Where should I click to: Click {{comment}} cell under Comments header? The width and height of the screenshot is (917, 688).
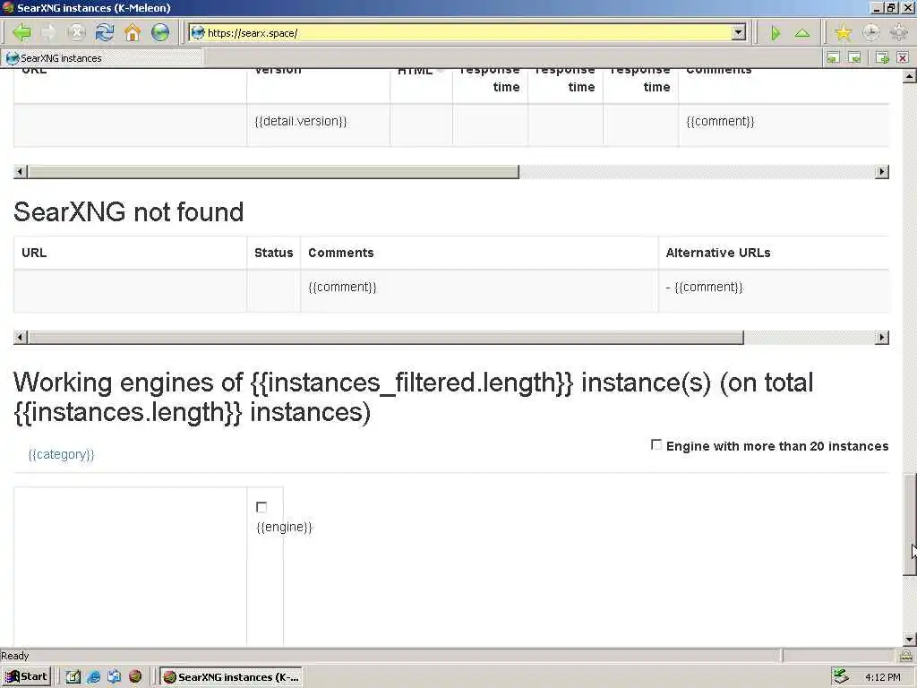[x=342, y=287]
